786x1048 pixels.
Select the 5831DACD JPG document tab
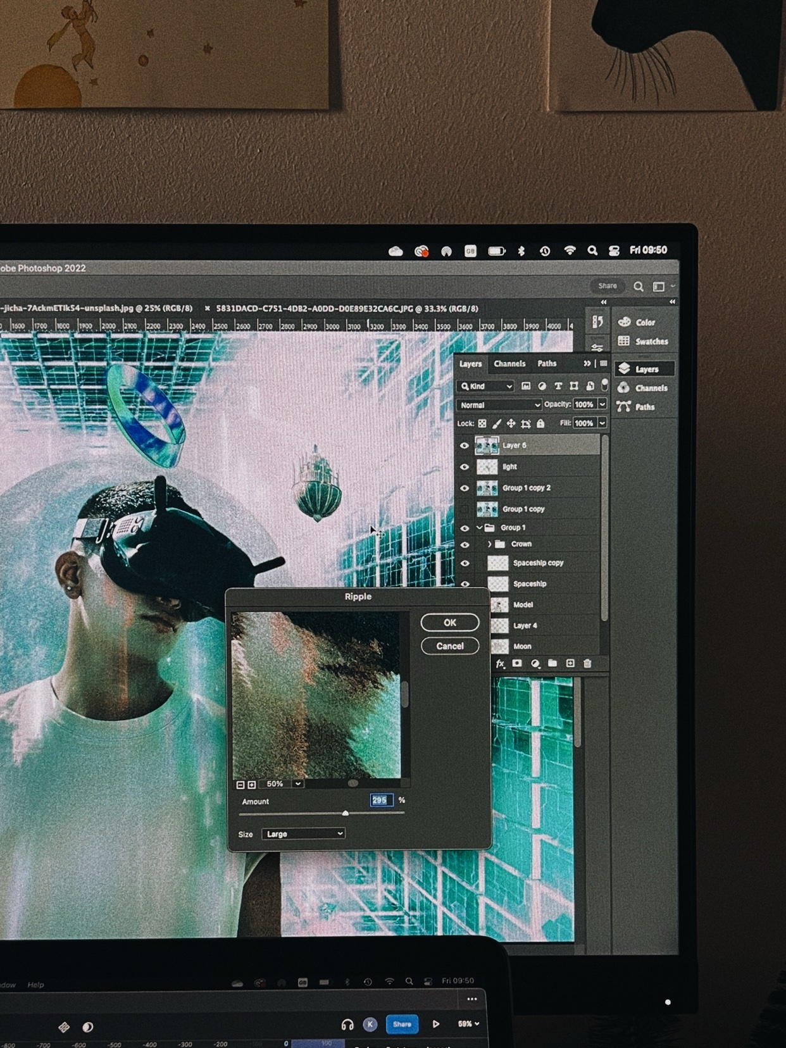tap(347, 309)
